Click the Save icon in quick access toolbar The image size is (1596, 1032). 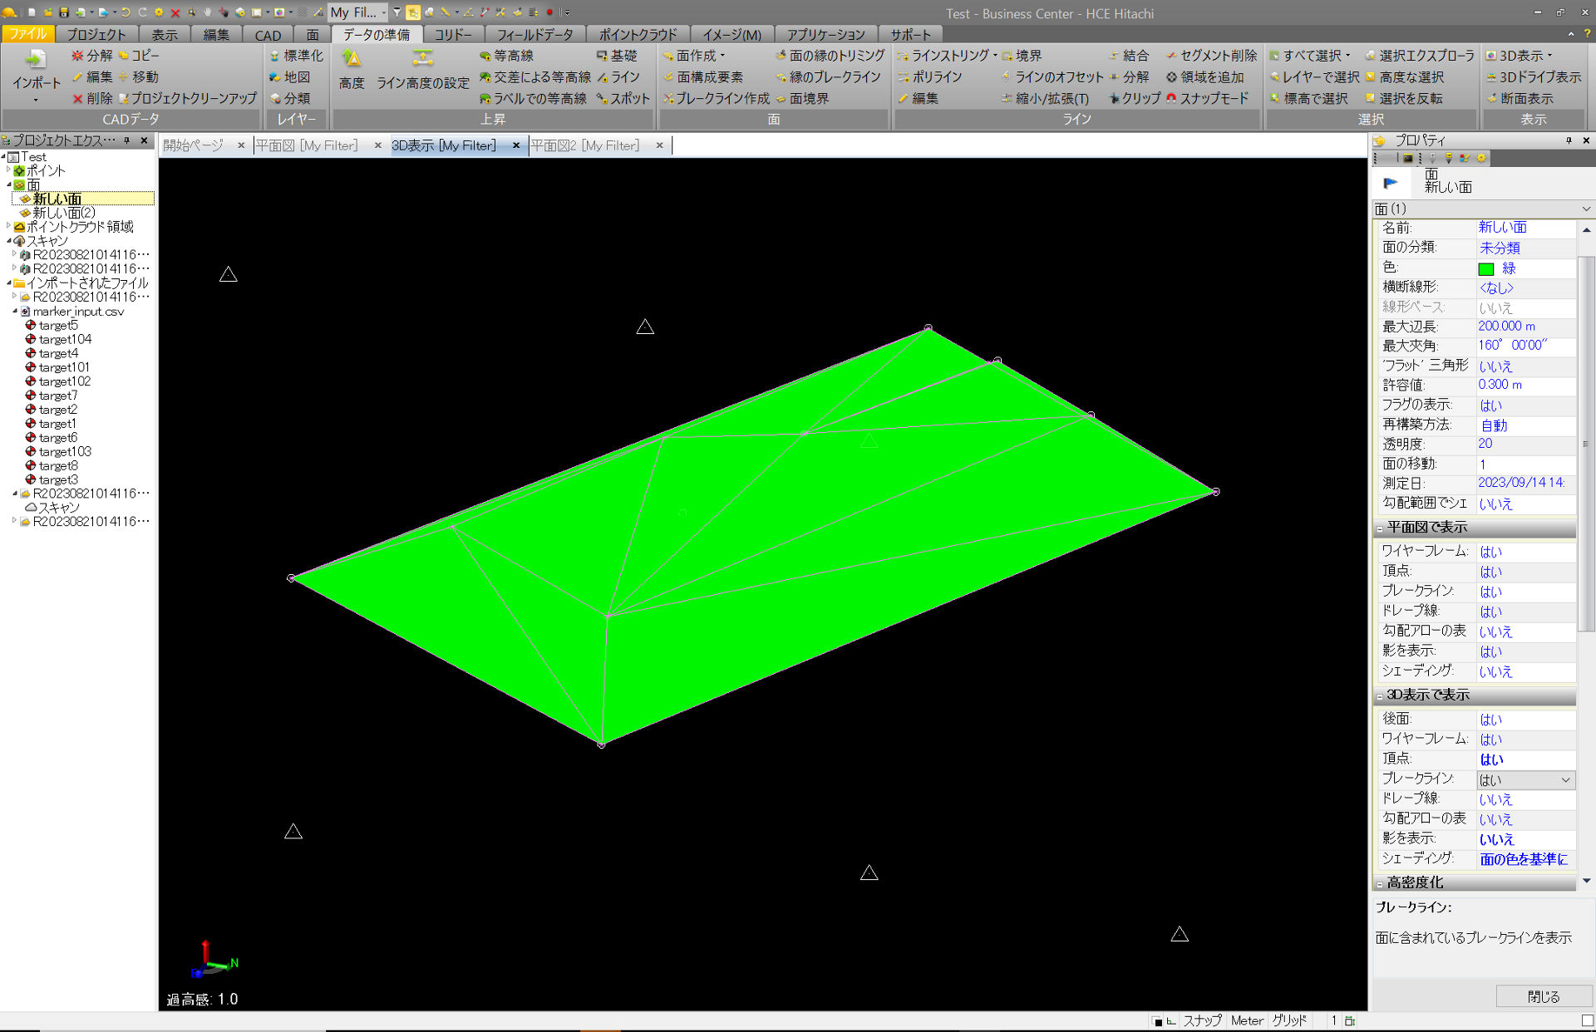point(63,12)
